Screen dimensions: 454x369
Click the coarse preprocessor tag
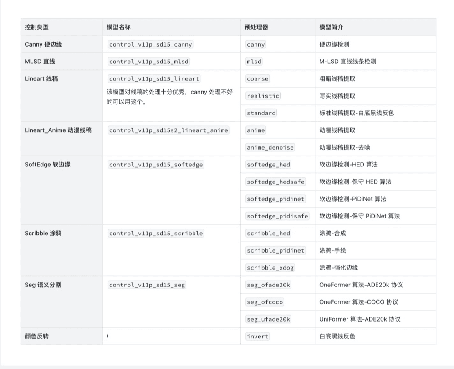click(257, 78)
